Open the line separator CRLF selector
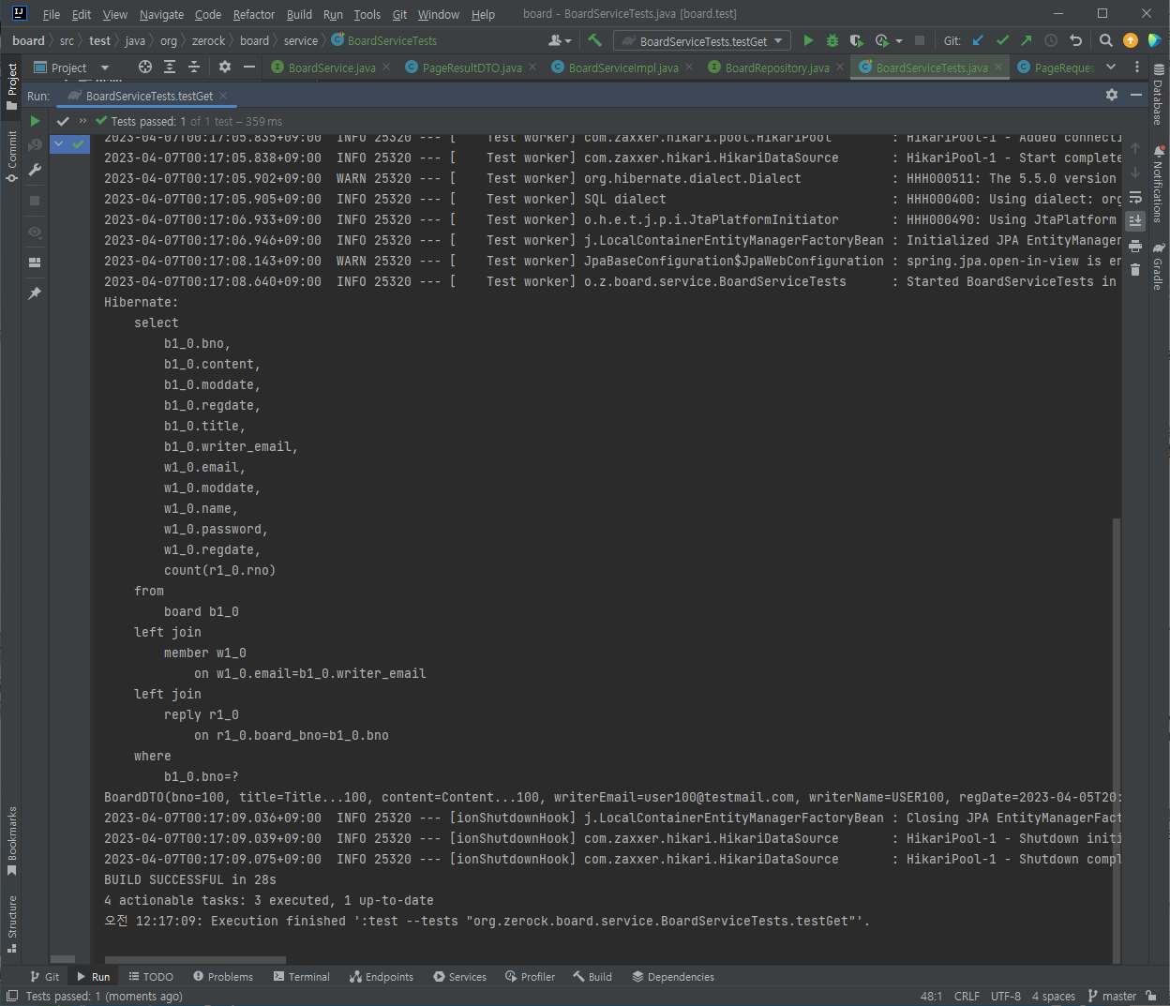This screenshot has height=1006, width=1170. tap(967, 996)
